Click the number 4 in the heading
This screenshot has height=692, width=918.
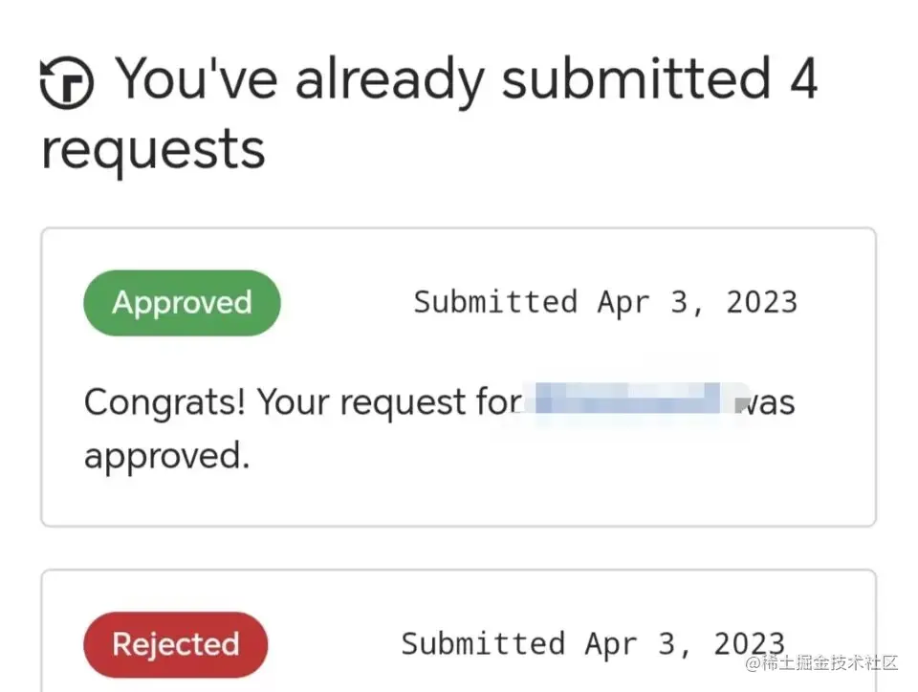point(803,78)
